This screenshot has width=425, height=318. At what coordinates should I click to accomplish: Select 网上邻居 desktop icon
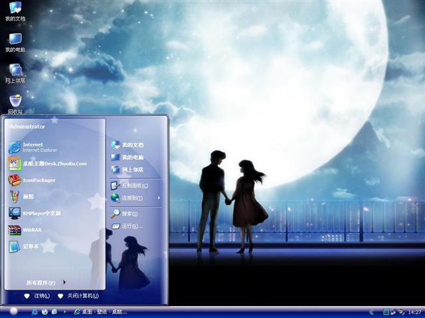15,74
